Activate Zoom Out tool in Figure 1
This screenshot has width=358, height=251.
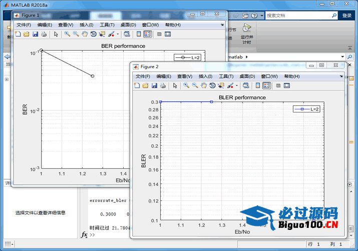[x=76, y=34]
